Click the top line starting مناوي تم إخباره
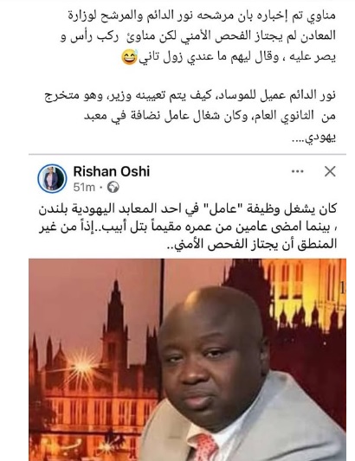The height and width of the screenshot is (461, 355). point(202,15)
